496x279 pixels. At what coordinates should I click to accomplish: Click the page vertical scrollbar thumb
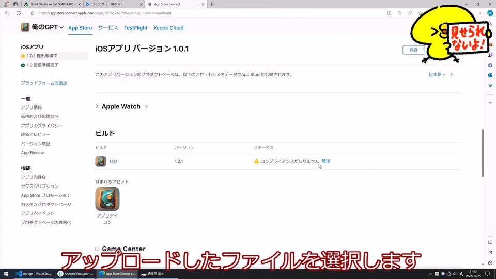tap(483, 153)
